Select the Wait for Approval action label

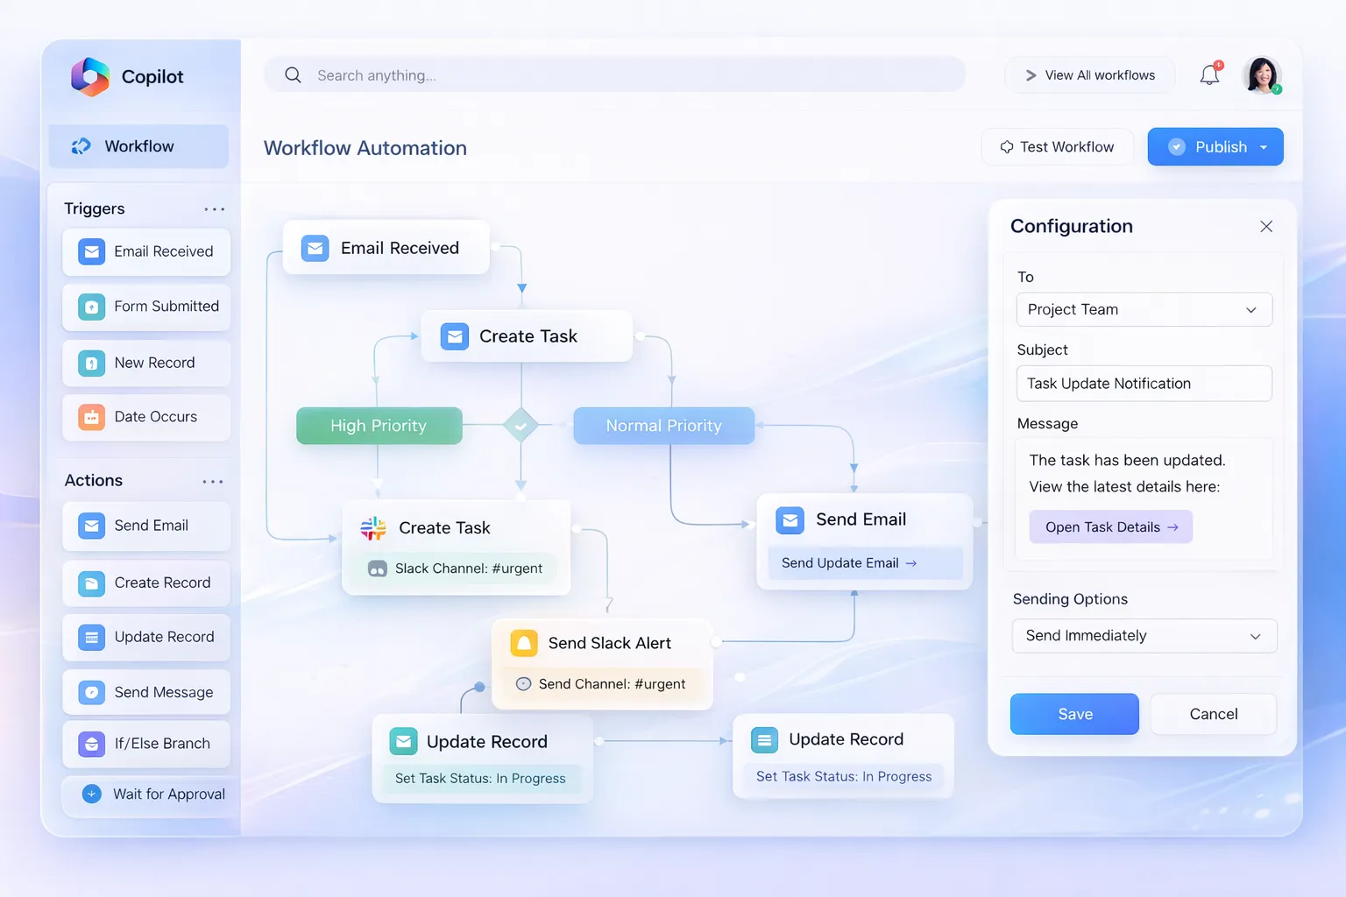point(169,795)
